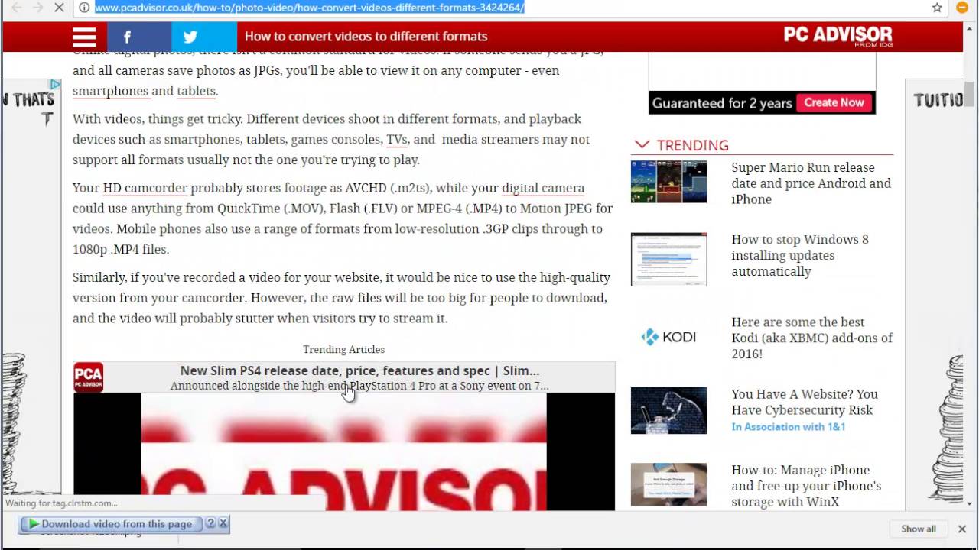This screenshot has height=550, width=979.
Task: Click the Kodi add-ons article thumbnail
Action: click(668, 337)
